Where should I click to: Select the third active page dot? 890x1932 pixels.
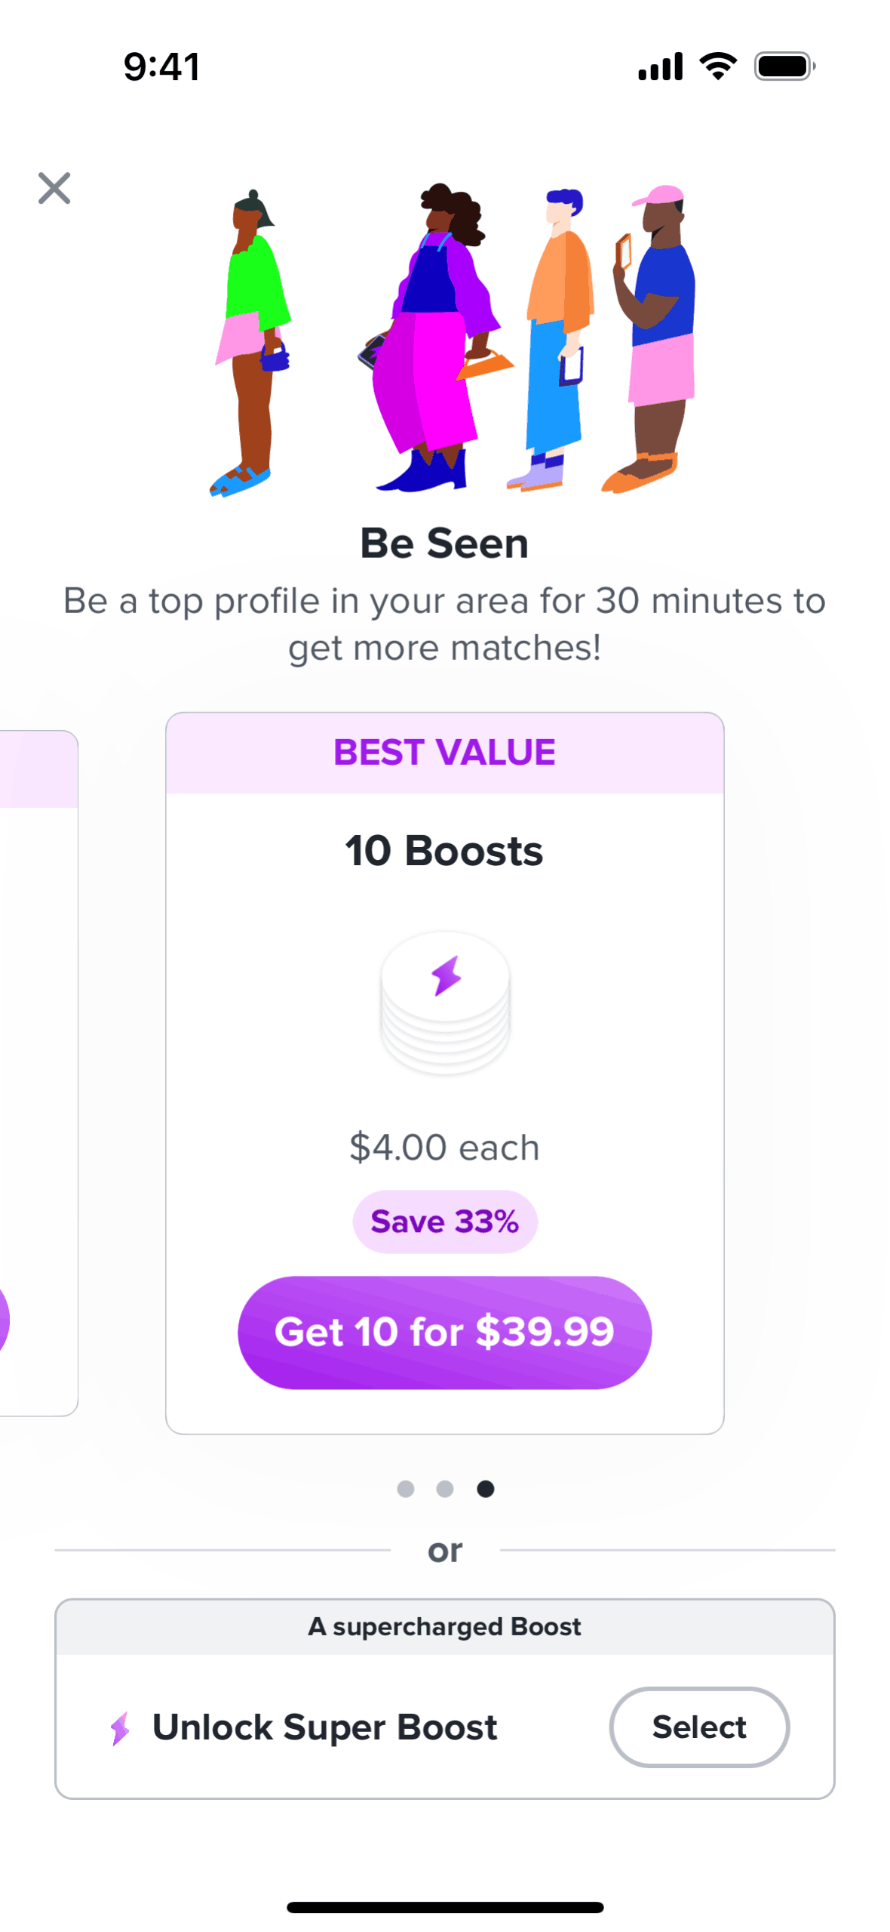coord(486,1488)
